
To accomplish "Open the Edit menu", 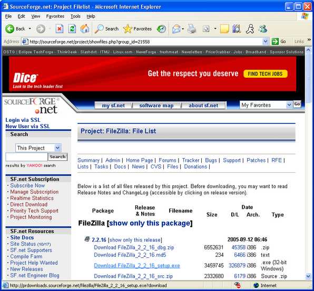I will [21, 16].
